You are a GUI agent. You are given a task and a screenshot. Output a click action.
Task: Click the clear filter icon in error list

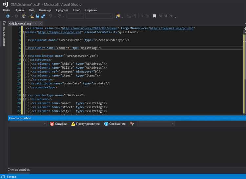132,124
